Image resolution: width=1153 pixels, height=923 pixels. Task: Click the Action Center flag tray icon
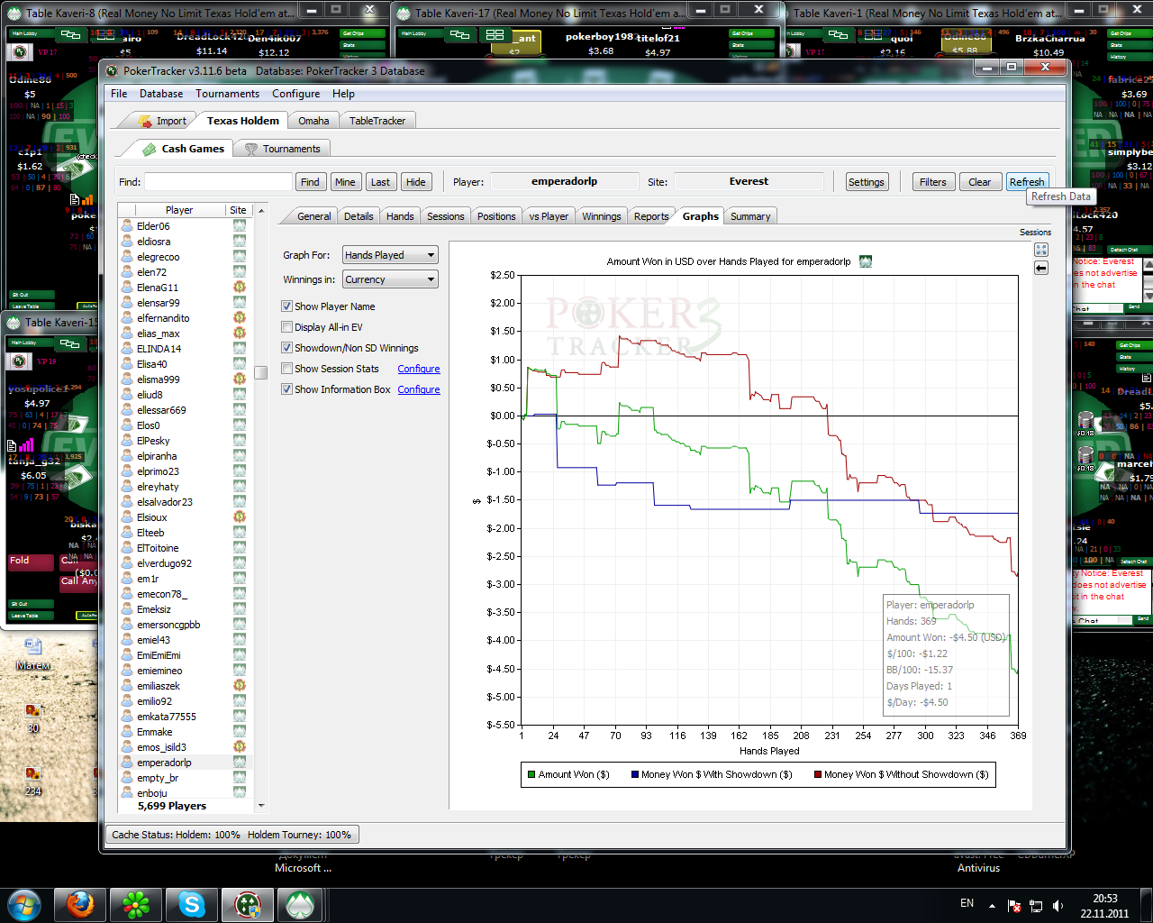pos(1014,906)
